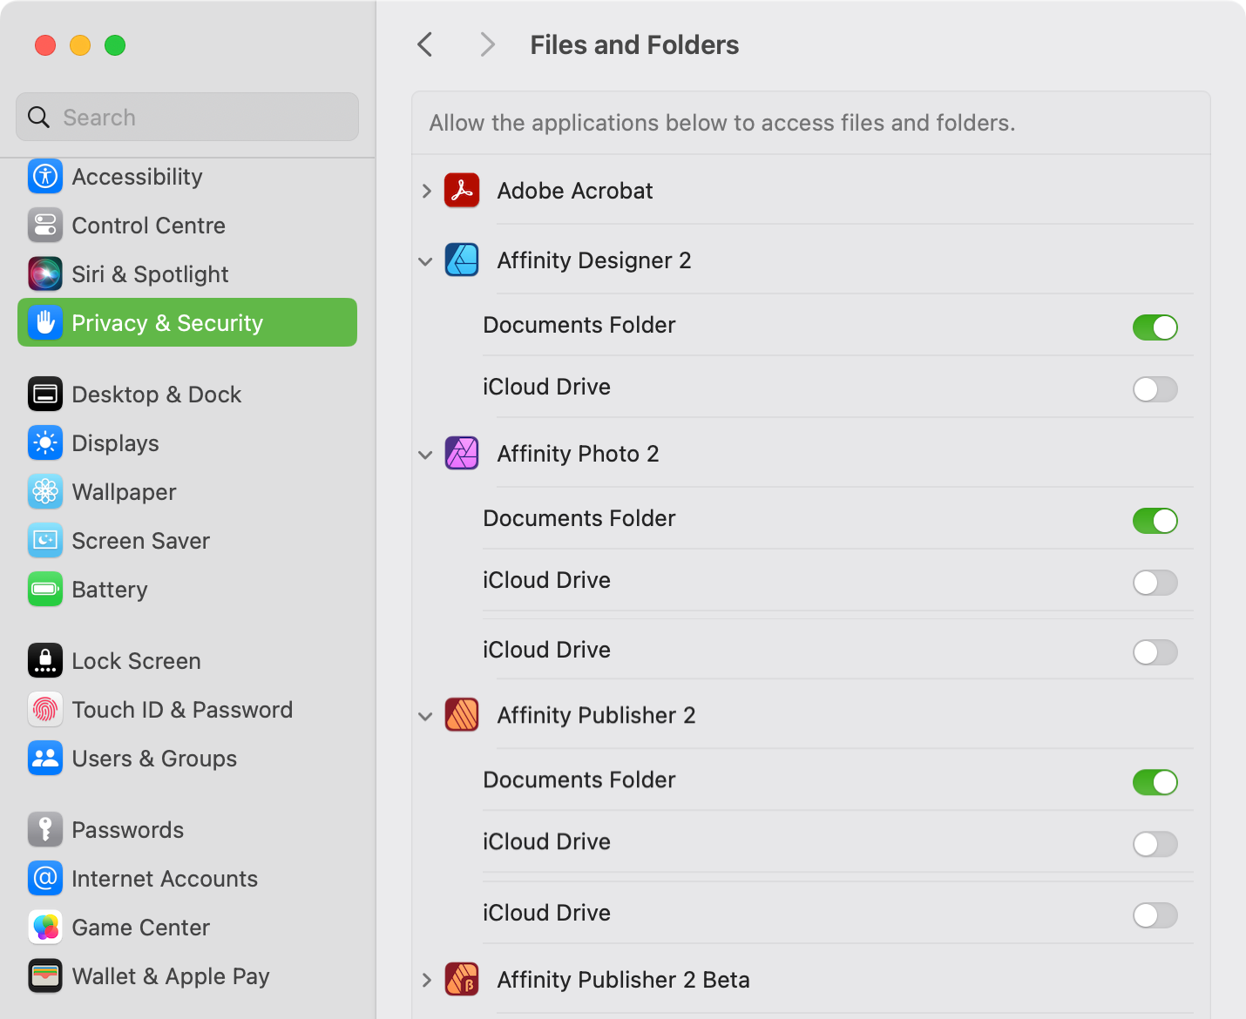The height and width of the screenshot is (1019, 1246).
Task: Click the Touch ID fingerprint icon
Action: [45, 710]
